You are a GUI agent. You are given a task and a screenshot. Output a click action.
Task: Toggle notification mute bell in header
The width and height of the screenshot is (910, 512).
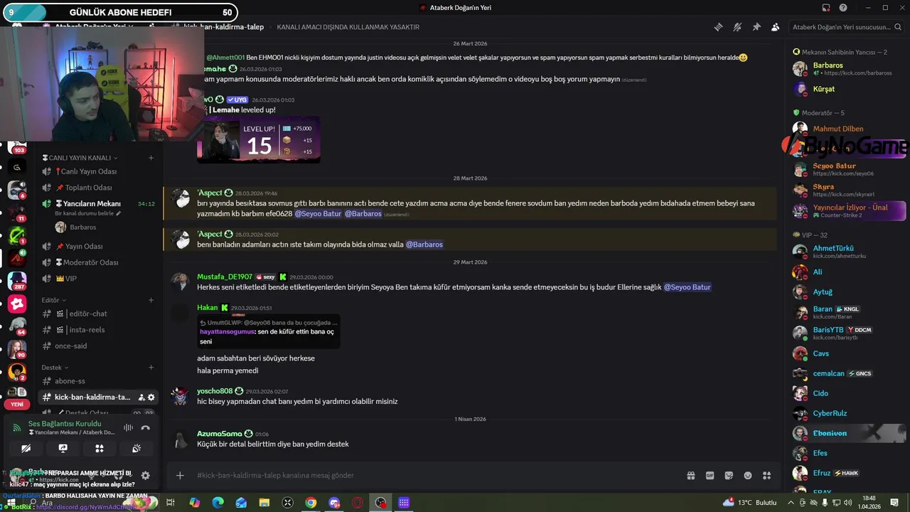point(737,27)
